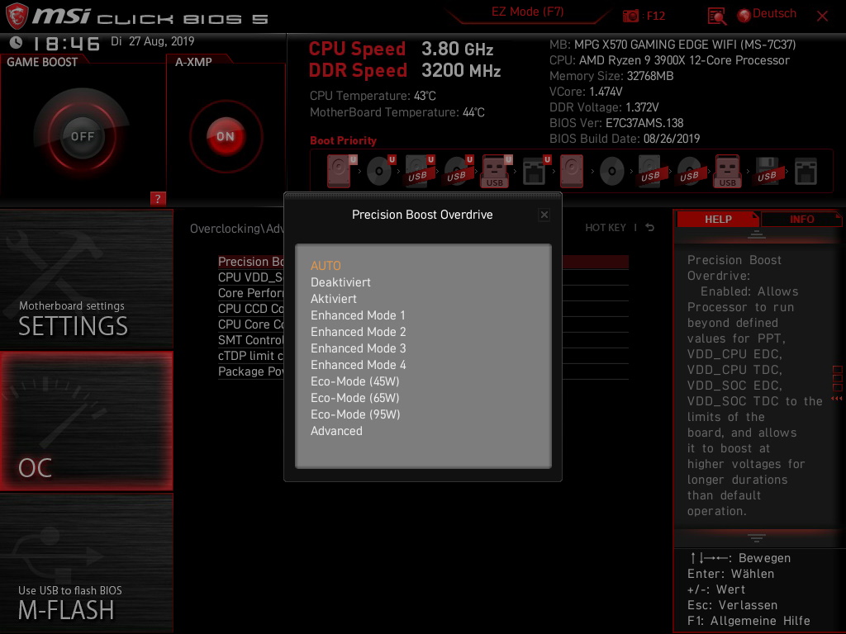This screenshot has width=846, height=634.
Task: Click the back arrow next to HOT KEY
Action: click(x=649, y=228)
